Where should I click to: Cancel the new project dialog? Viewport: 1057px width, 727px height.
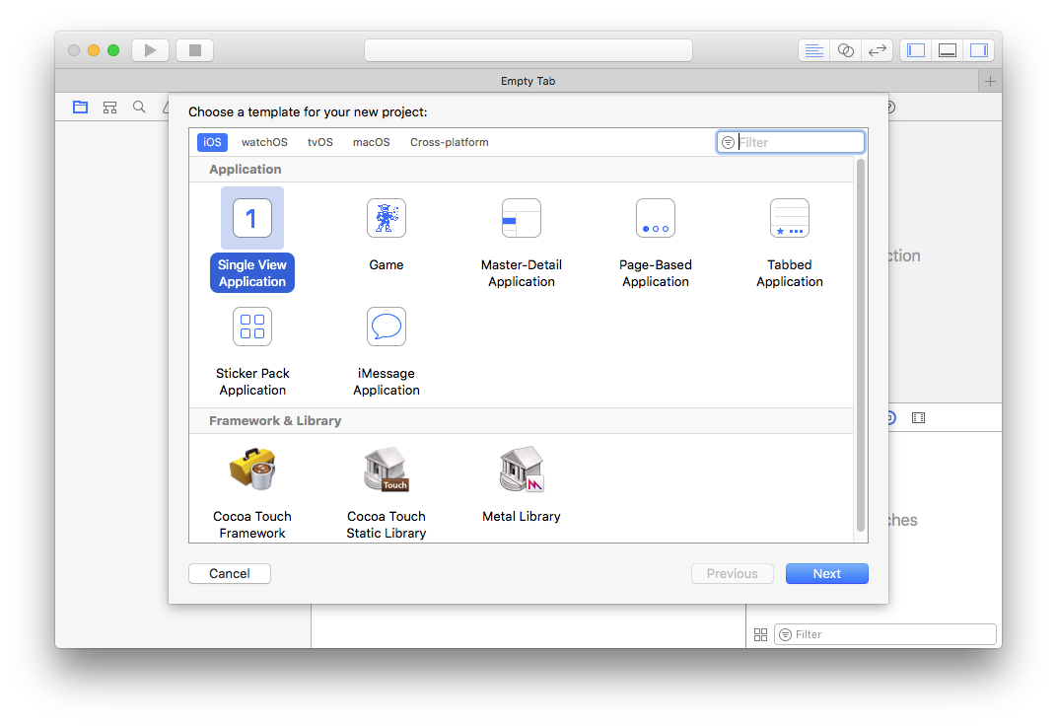coord(230,573)
